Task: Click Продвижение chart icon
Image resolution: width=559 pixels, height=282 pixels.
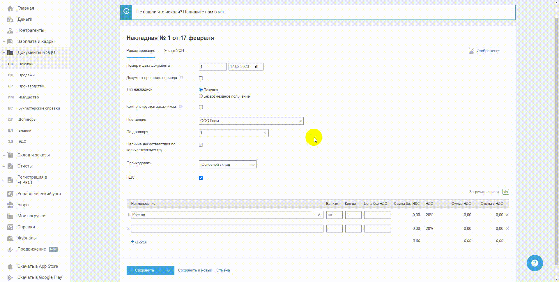Action: click(10, 249)
